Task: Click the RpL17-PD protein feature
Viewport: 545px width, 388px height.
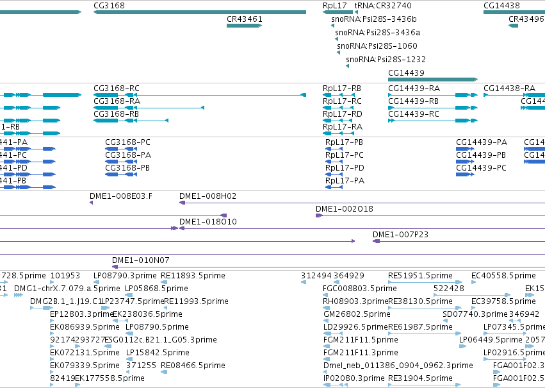Action: [x=334, y=174]
